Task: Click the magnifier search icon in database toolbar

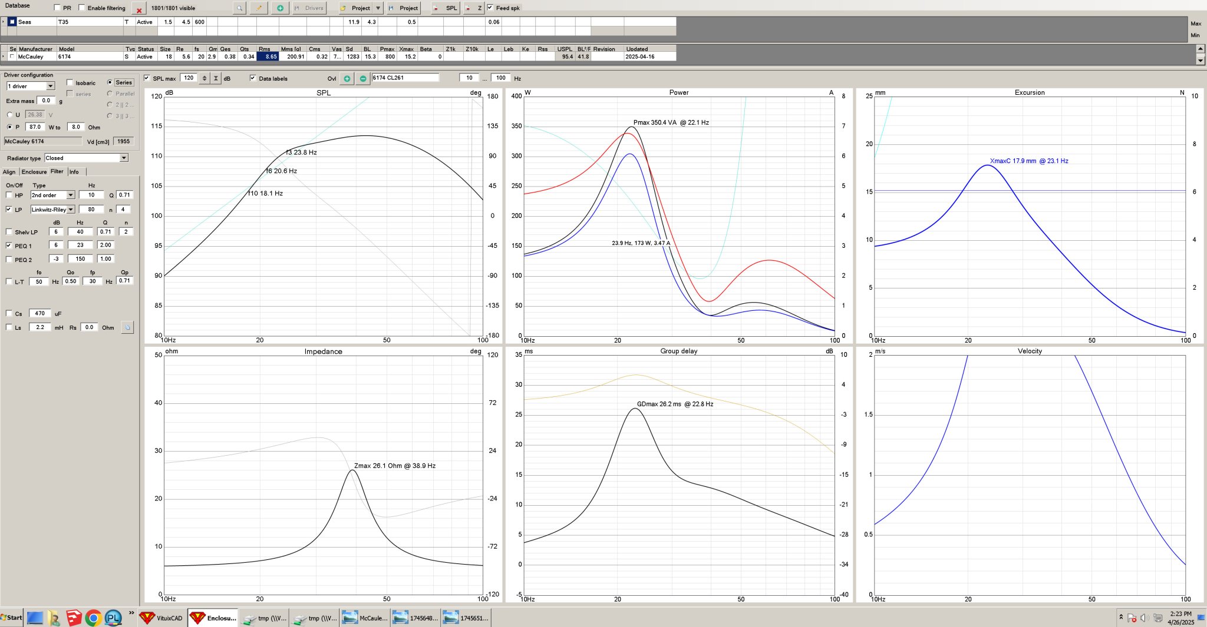Action: pyautogui.click(x=239, y=8)
